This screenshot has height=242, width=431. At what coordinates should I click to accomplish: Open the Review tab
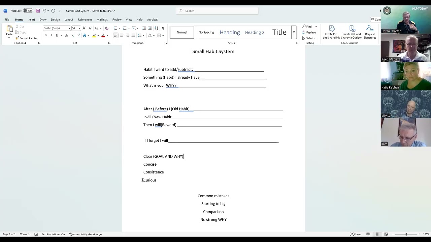pyautogui.click(x=117, y=19)
